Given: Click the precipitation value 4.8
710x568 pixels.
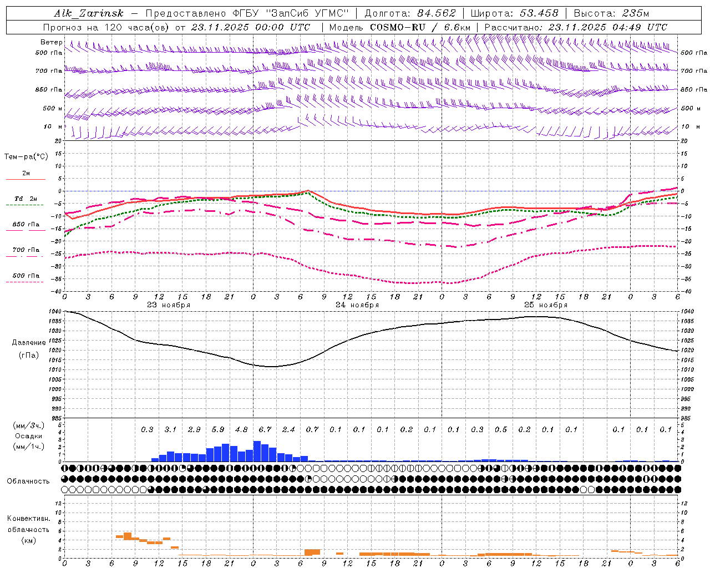Looking at the screenshot, I should pyautogui.click(x=241, y=430).
